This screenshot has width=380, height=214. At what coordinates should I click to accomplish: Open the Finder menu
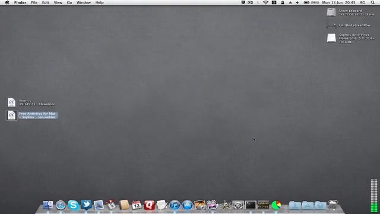point(20,2)
